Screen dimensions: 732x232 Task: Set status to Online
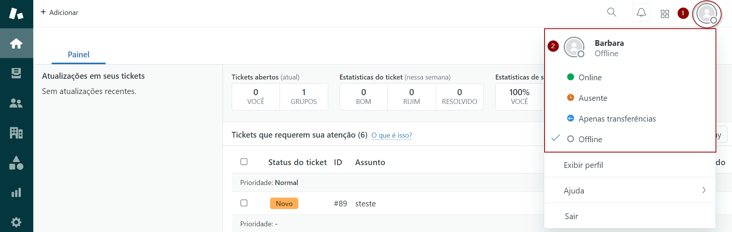[x=590, y=78]
